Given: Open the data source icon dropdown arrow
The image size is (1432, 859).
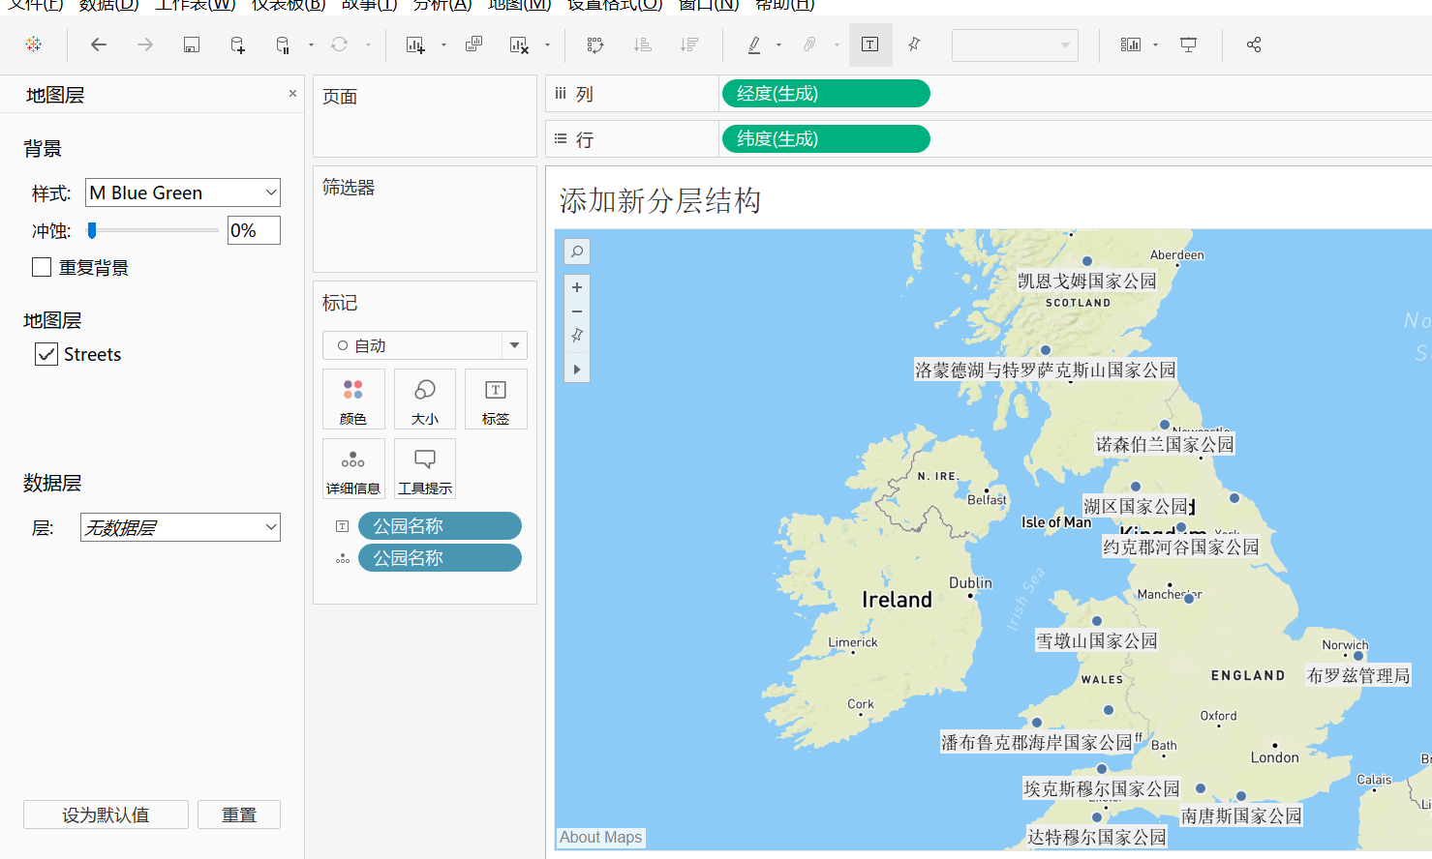Looking at the screenshot, I should coord(311,44).
